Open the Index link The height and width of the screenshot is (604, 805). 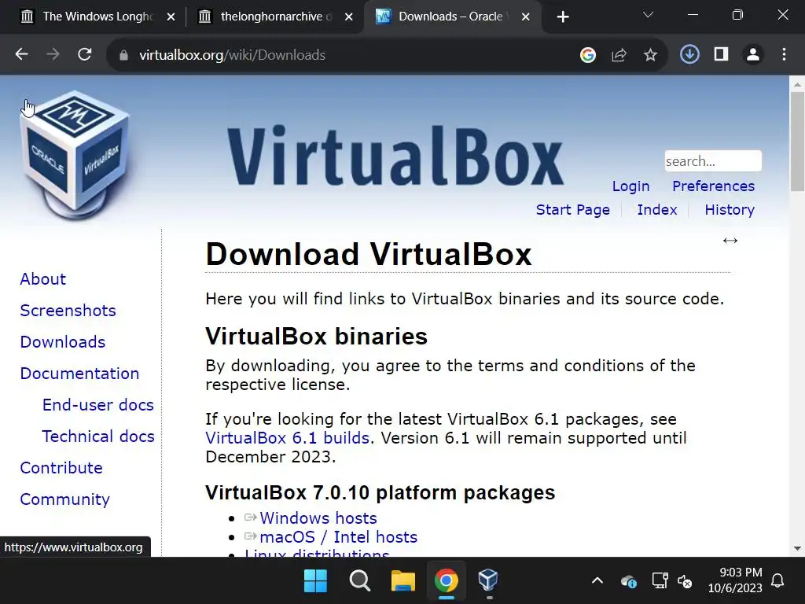coord(656,209)
